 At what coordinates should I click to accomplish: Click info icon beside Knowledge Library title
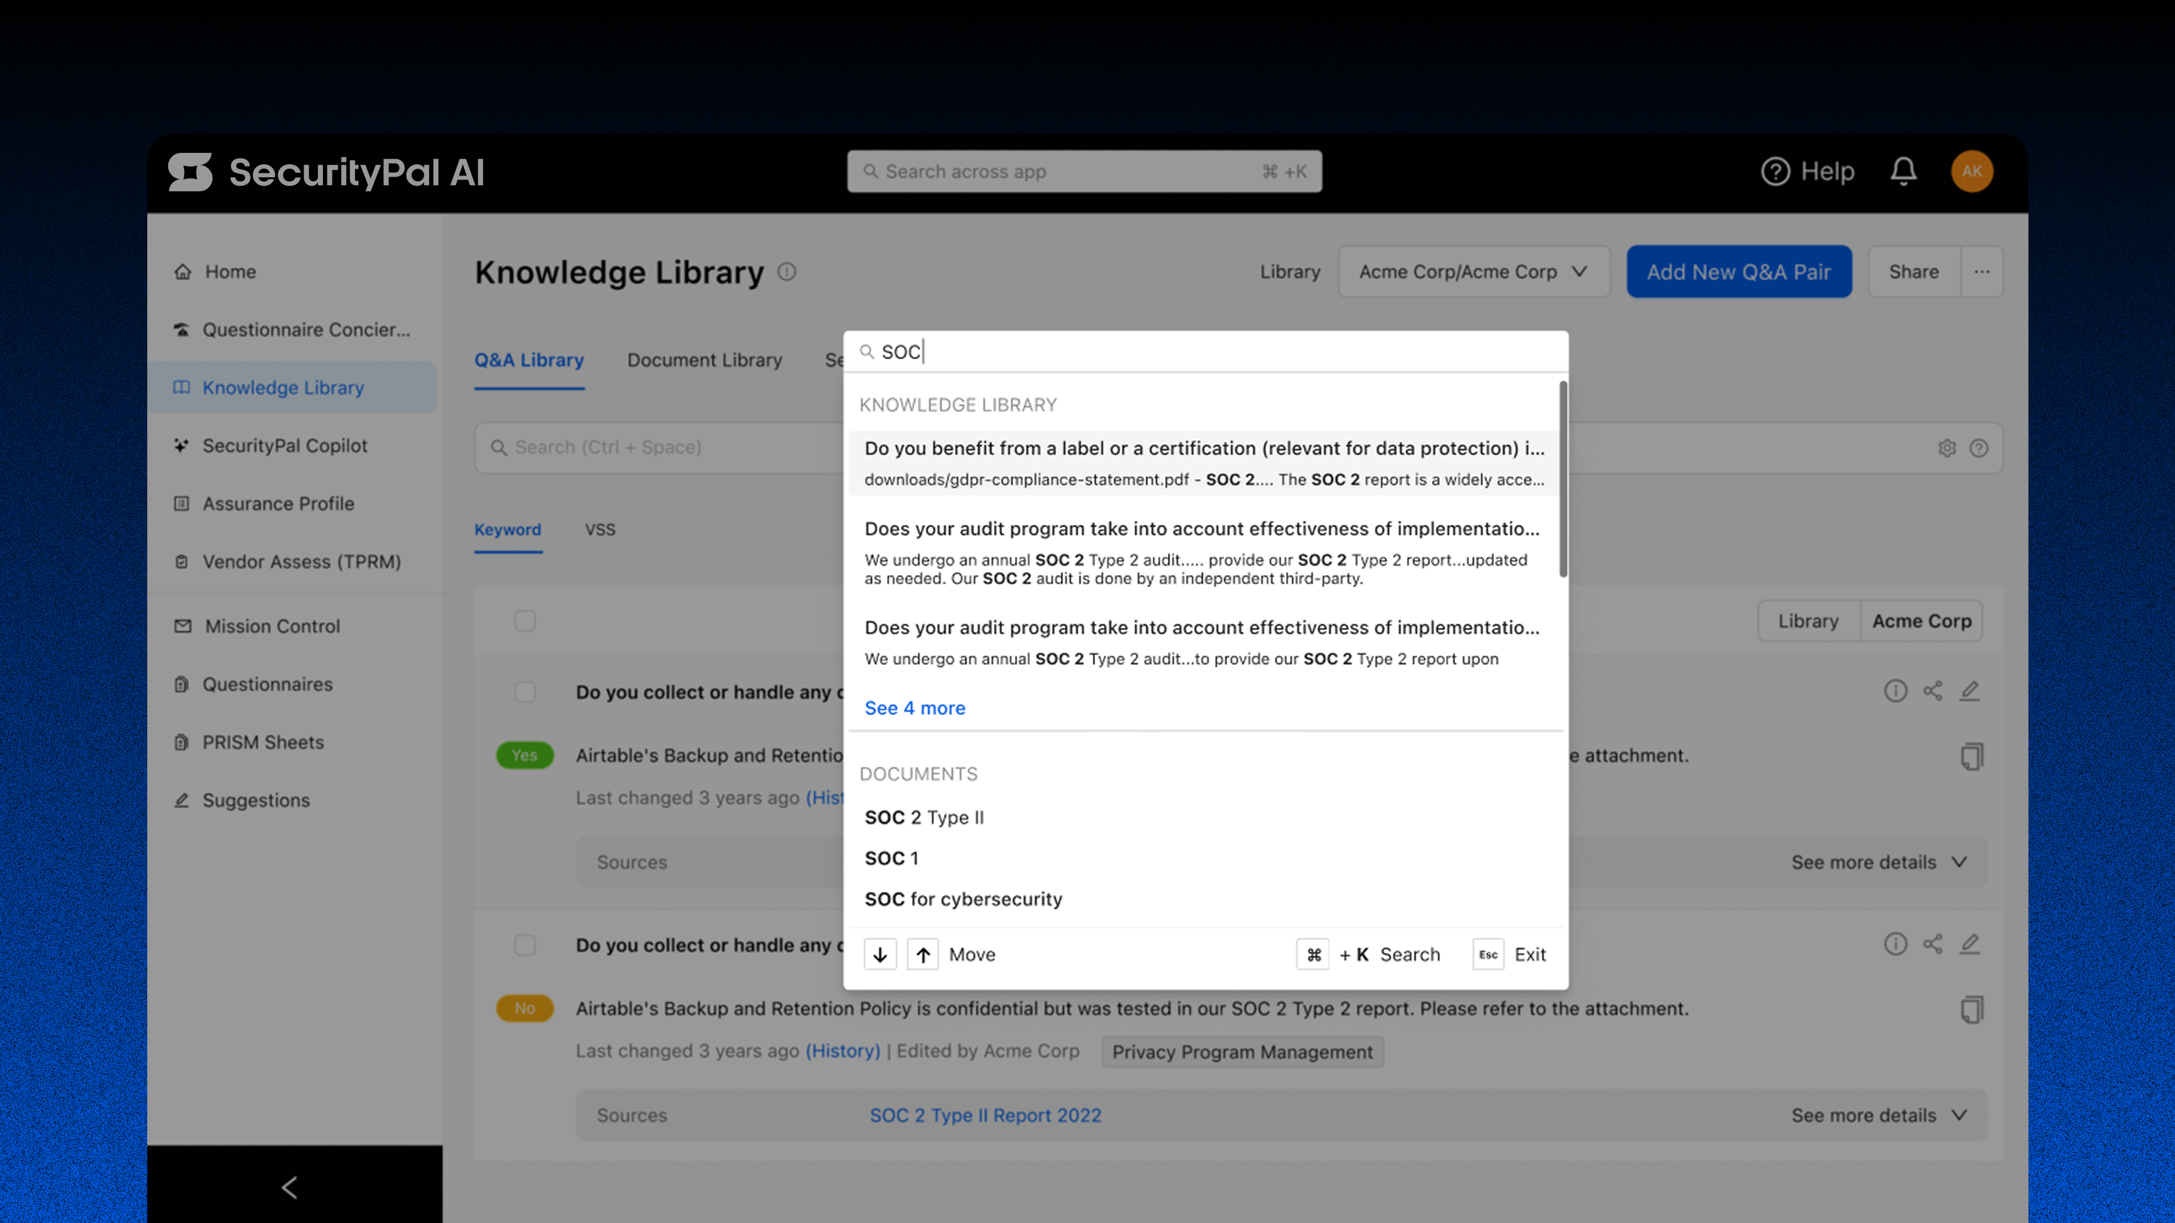pyautogui.click(x=786, y=272)
